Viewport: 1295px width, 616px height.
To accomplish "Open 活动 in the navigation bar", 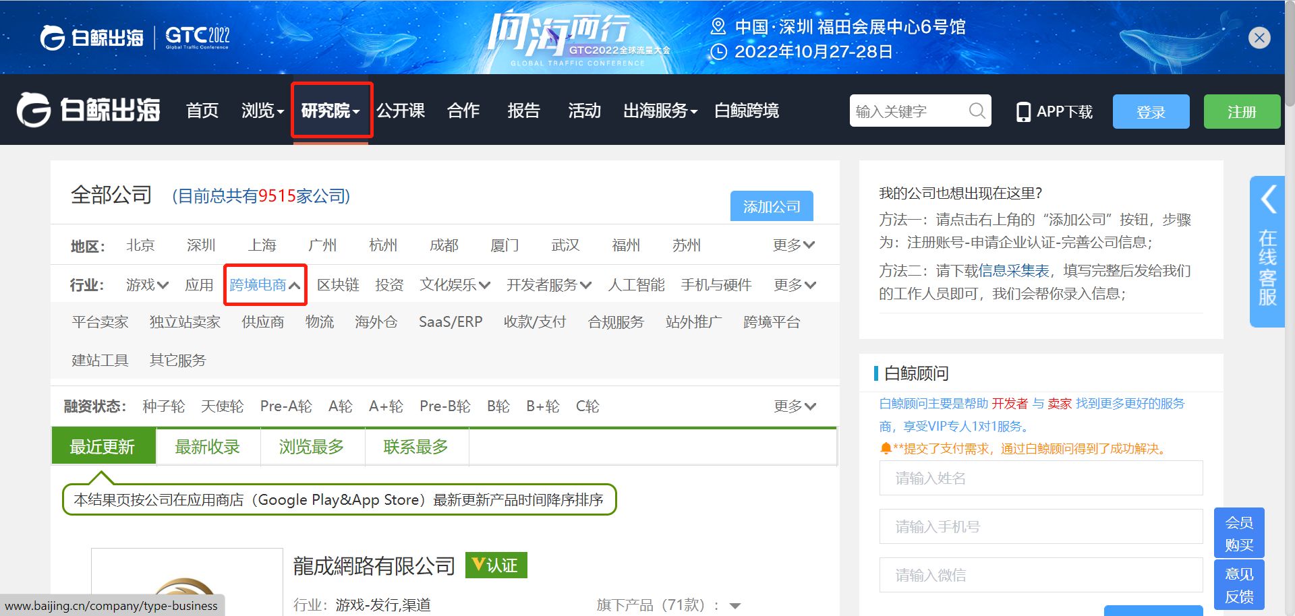I will (585, 111).
